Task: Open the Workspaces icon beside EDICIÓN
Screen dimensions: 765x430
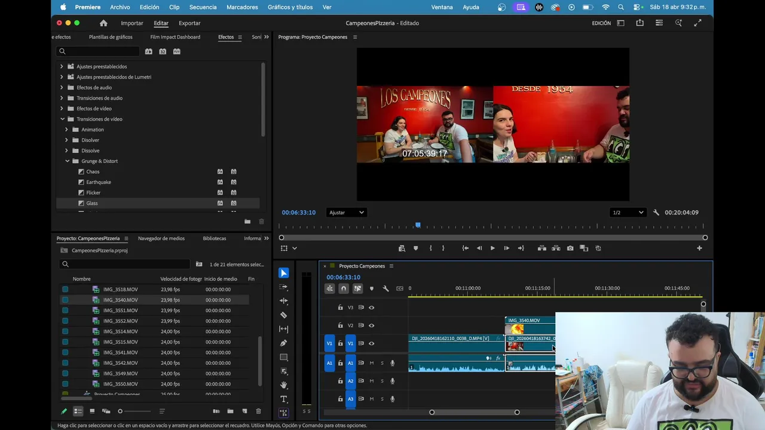Action: [620, 23]
